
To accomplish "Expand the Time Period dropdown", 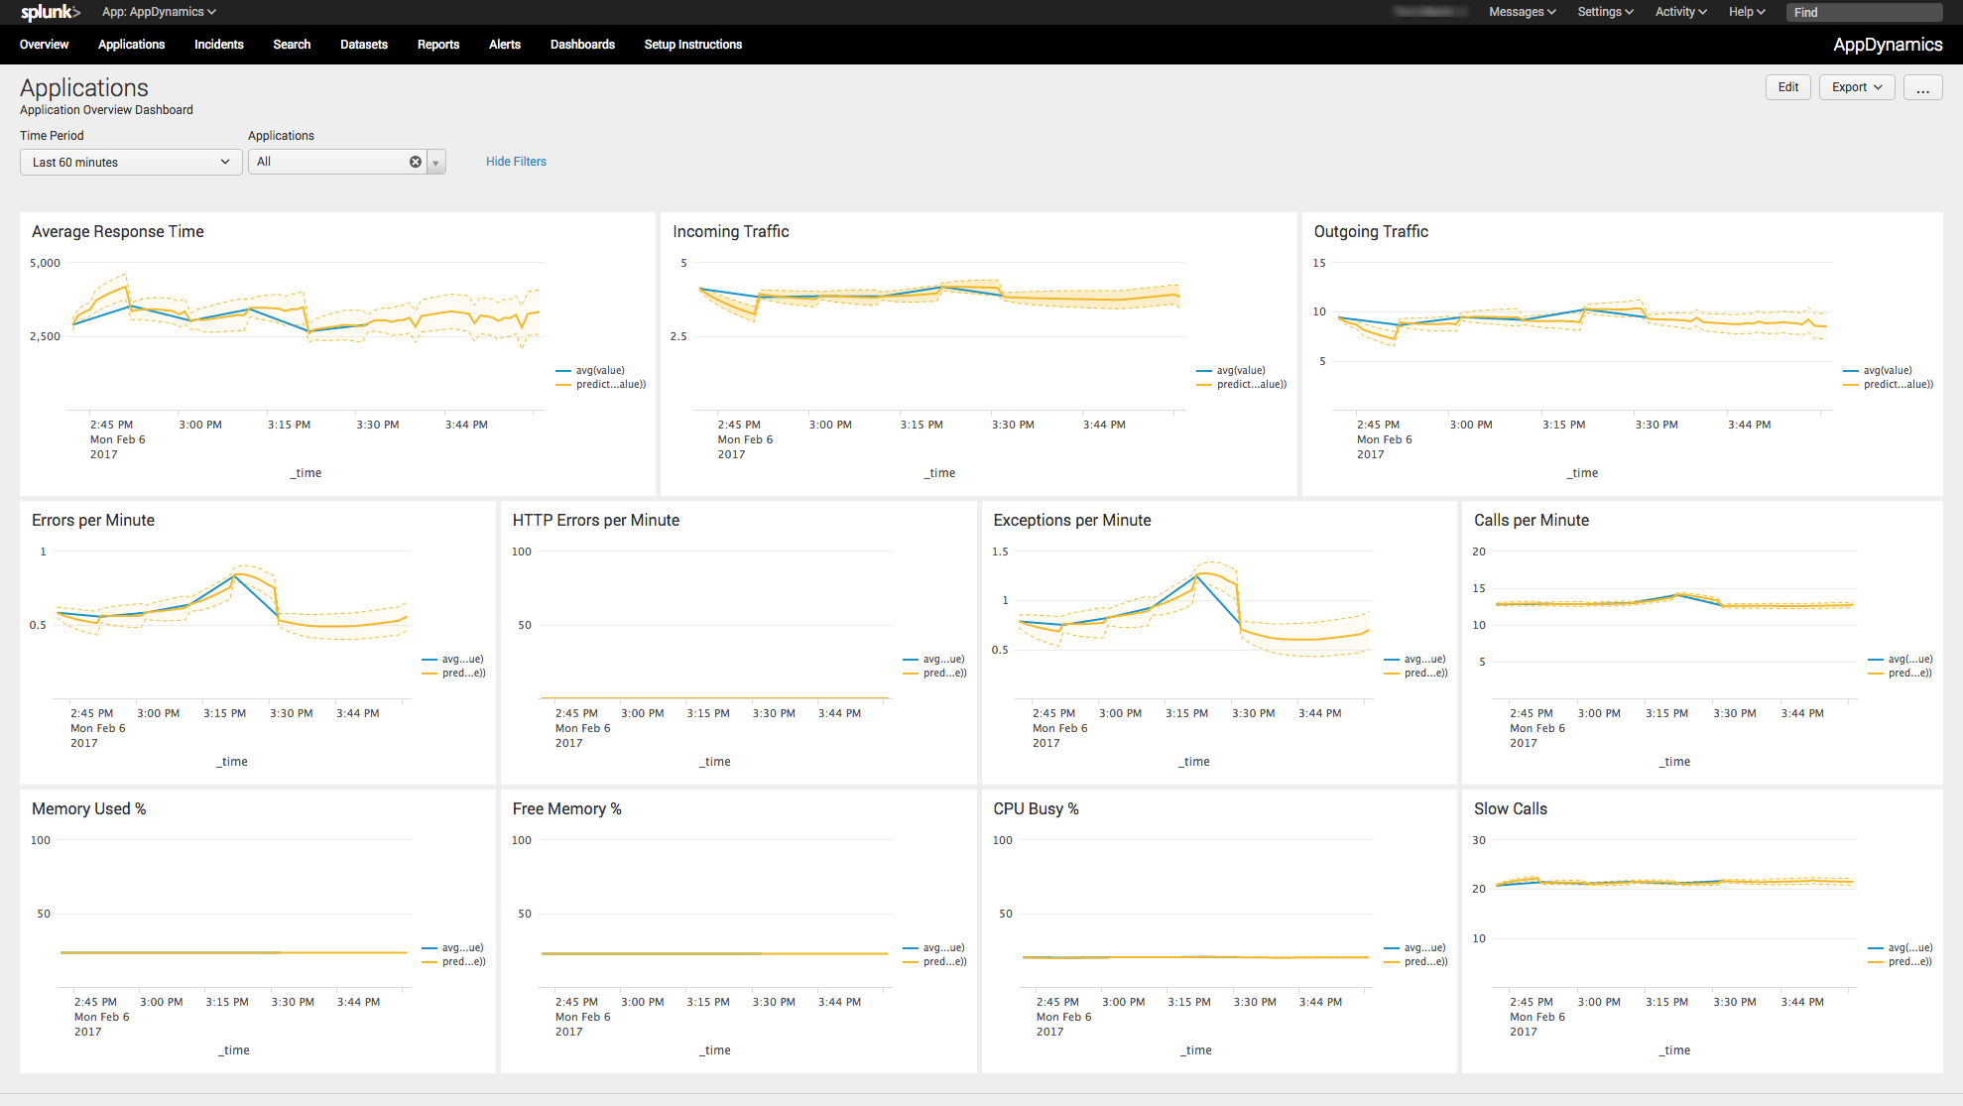I will (131, 163).
